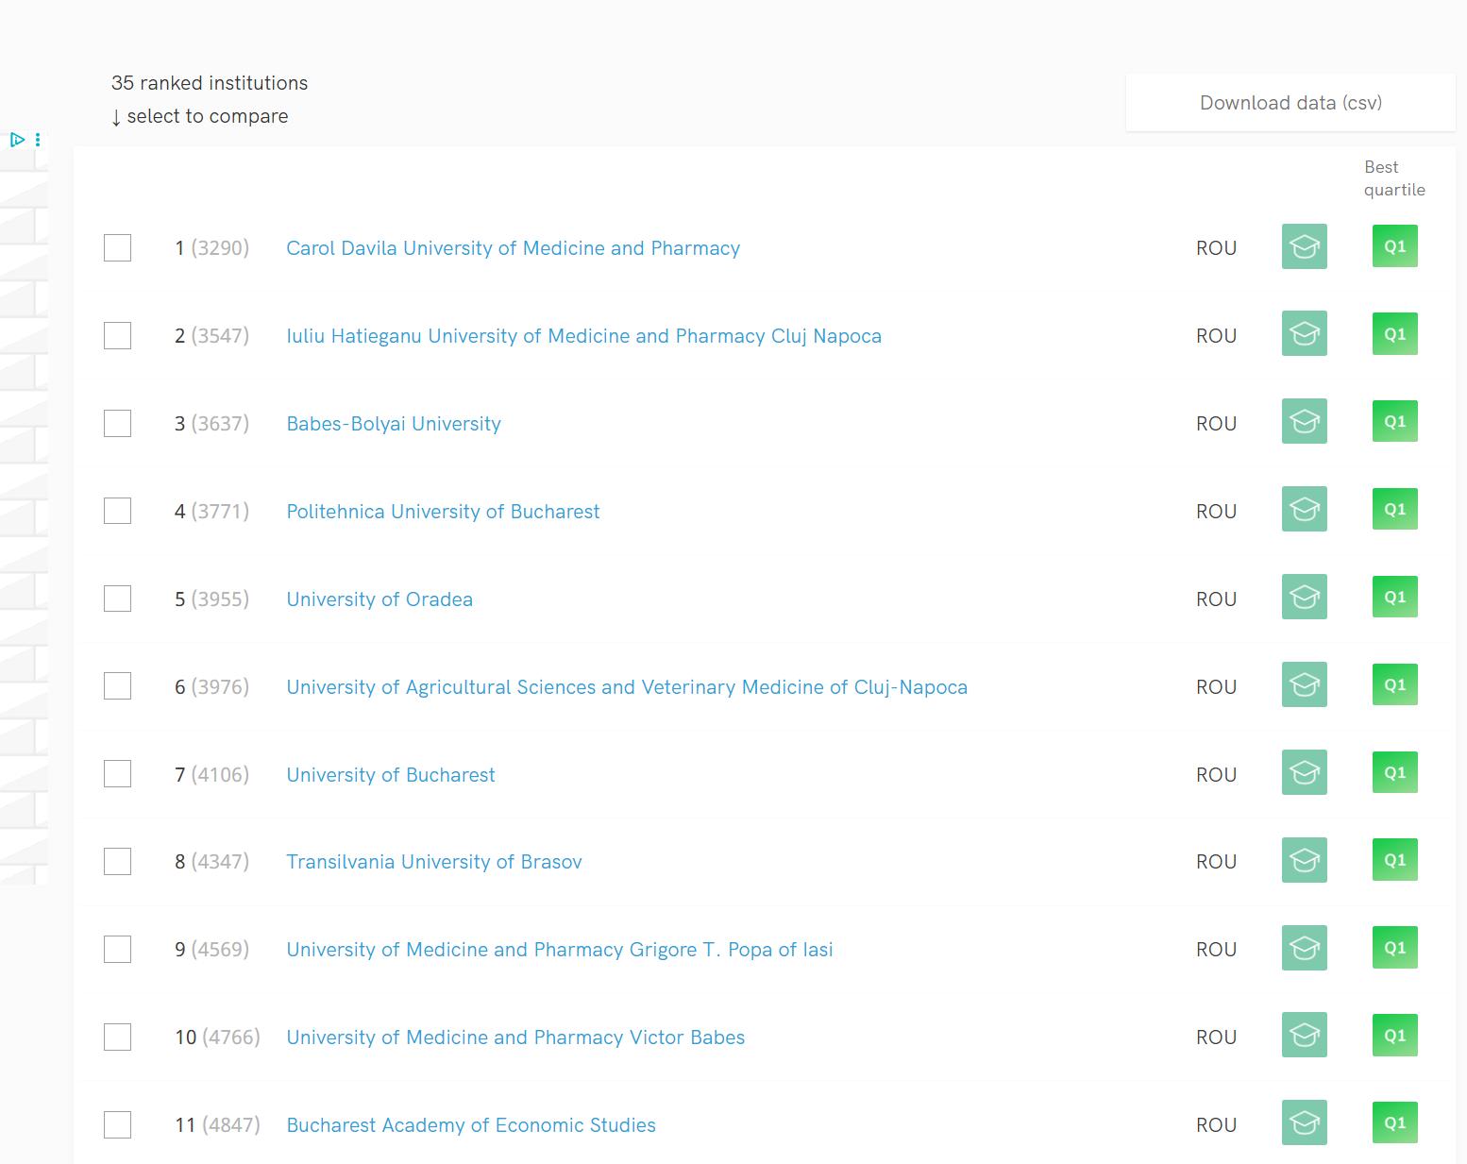
Task: Select checkbox for Iuliu Hatieganu University
Action: [x=117, y=336]
